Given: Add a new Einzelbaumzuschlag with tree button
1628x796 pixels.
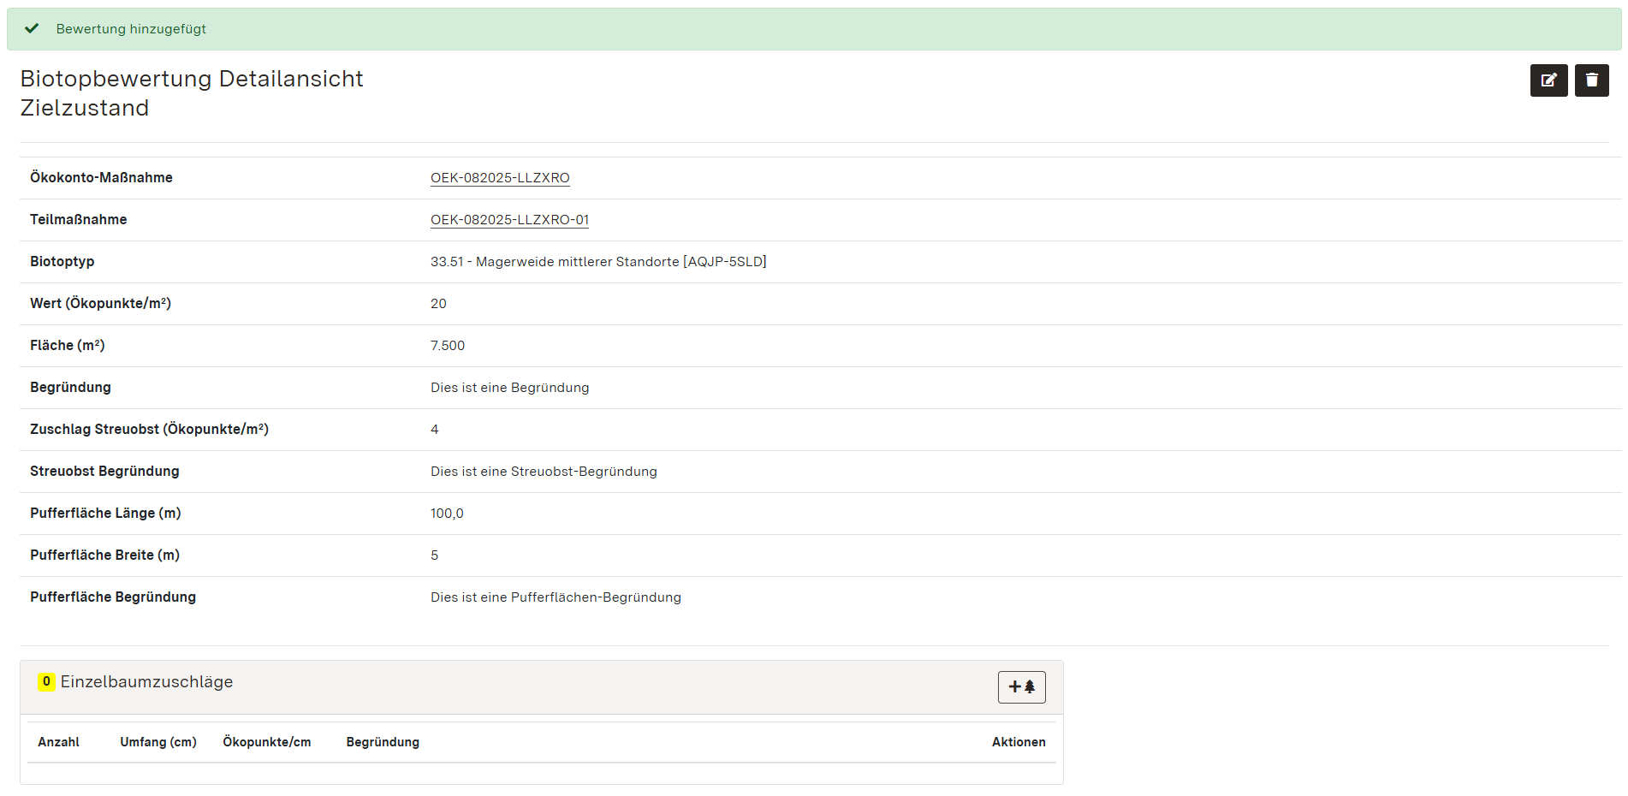Looking at the screenshot, I should (x=1021, y=687).
